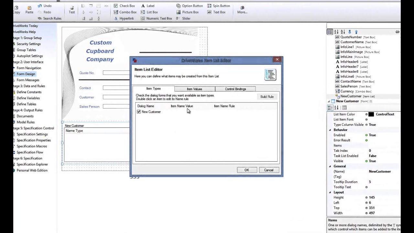Open Model Rules in the sidebar
414x233 pixels.
click(26, 122)
